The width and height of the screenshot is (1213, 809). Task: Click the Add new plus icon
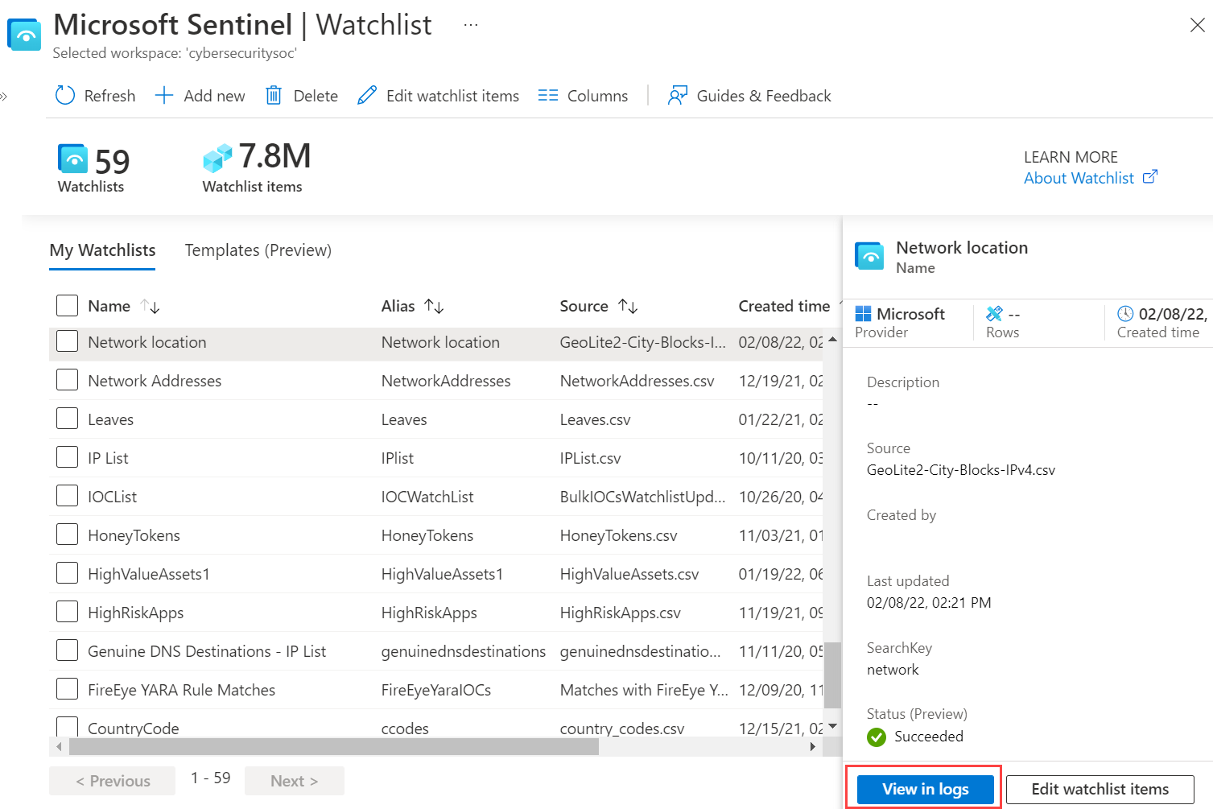tap(164, 96)
